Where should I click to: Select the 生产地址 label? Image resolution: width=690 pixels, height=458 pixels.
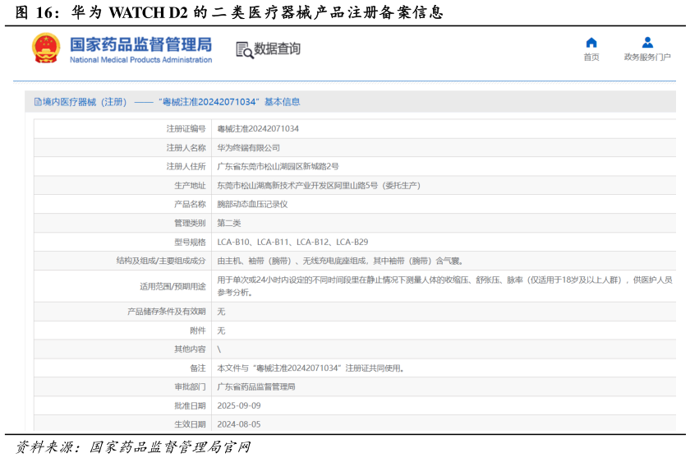click(x=190, y=185)
